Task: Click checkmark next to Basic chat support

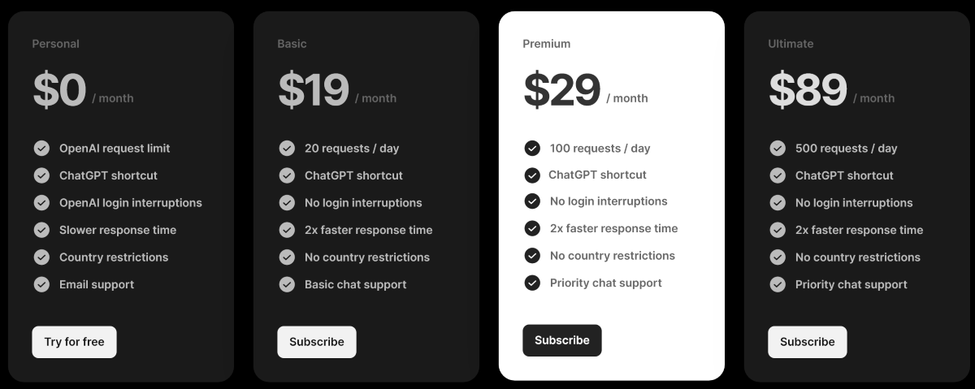Action: pyautogui.click(x=287, y=284)
